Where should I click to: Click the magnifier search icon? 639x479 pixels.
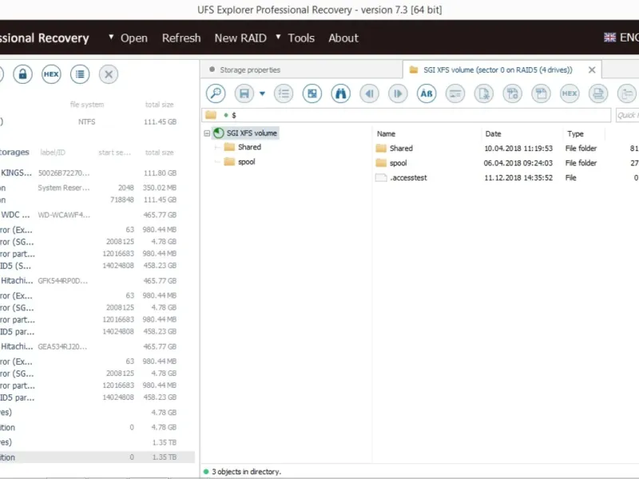tap(216, 93)
